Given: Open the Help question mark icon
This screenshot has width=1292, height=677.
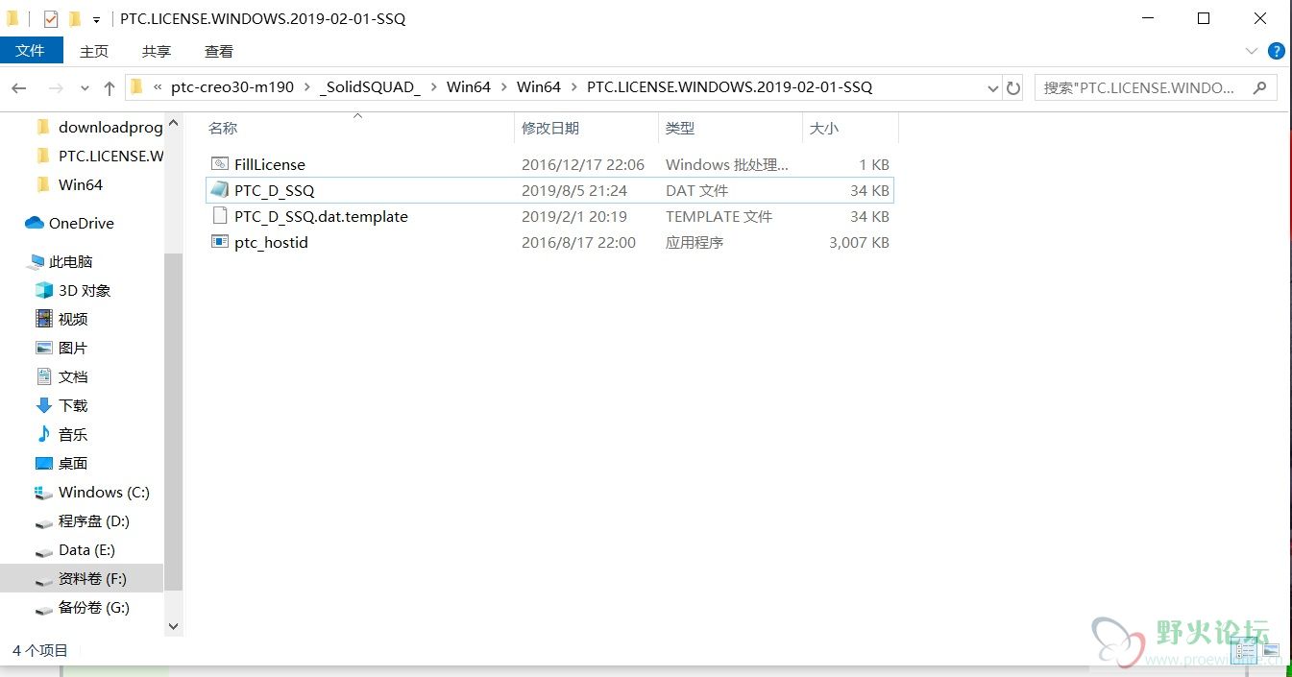Looking at the screenshot, I should (1277, 51).
